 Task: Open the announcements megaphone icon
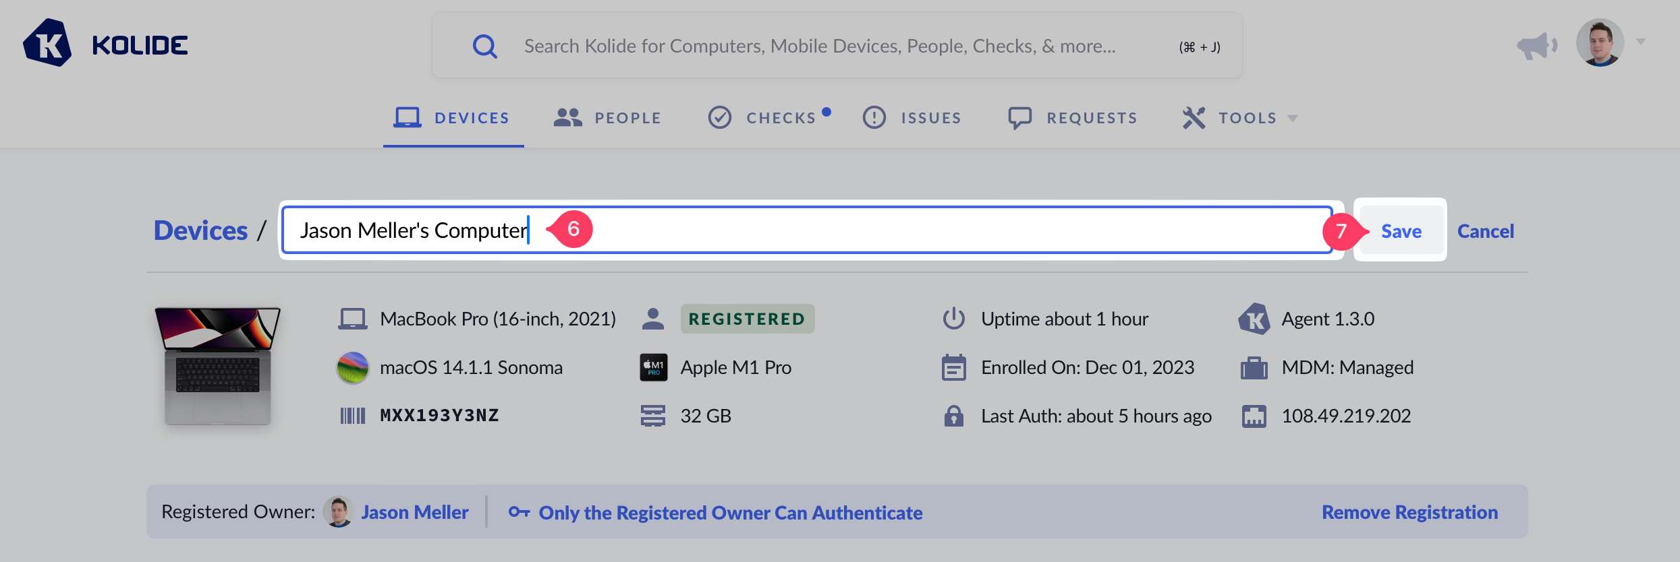1536,46
